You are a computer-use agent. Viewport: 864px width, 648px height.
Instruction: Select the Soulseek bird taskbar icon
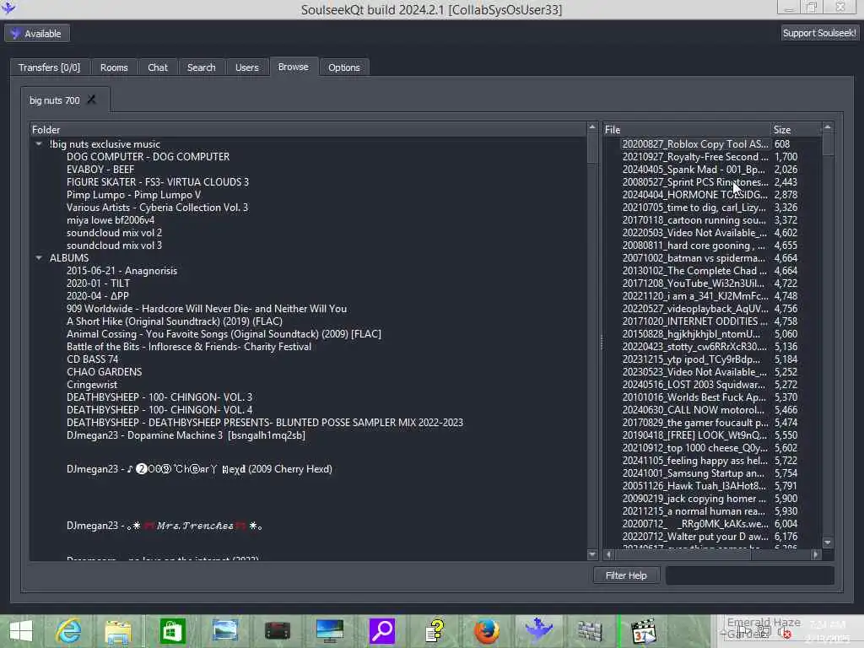(538, 629)
